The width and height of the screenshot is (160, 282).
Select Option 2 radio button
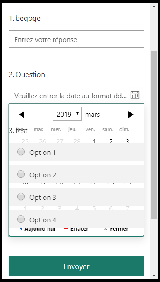21,174
